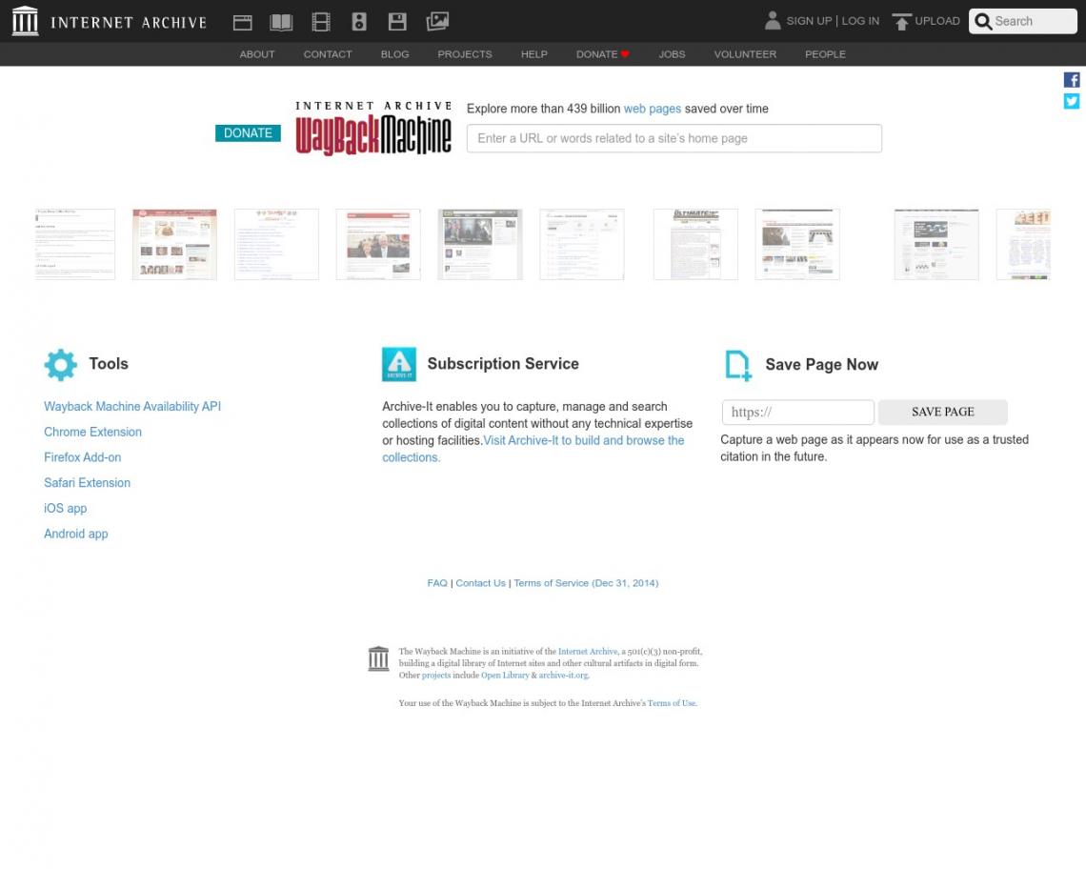1086x869 pixels.
Task: Open the Blog menu item
Action: coord(394,54)
